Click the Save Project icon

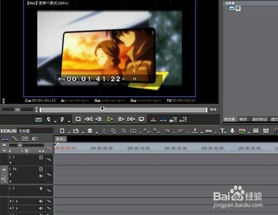(90, 131)
